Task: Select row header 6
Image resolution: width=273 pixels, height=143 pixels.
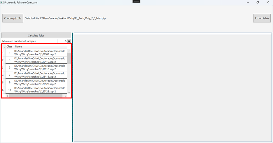Action: point(4,90)
